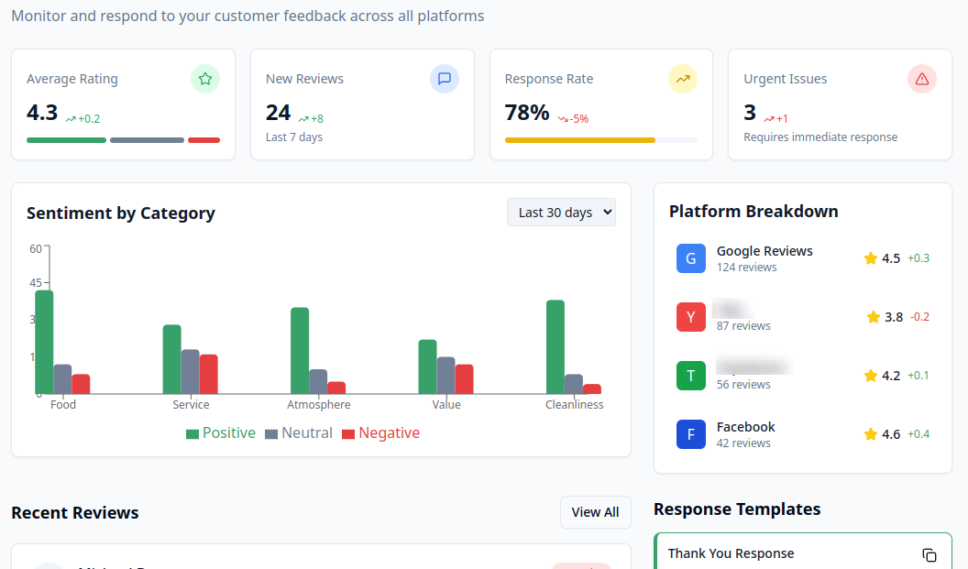Click the chat bubble icon on New Reviews
Screen dimensions: 968x569
click(445, 79)
